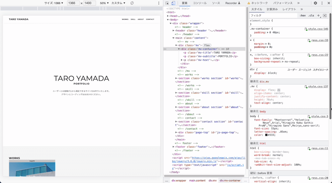Screen dimensions: 332x183
Task: Toggle the .cls class editor button
Action: 311,16
